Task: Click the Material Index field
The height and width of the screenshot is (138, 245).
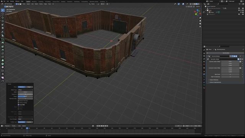Action: click(25, 99)
